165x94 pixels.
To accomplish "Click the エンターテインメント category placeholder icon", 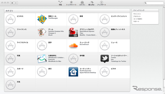I will (x=105, y=19).
